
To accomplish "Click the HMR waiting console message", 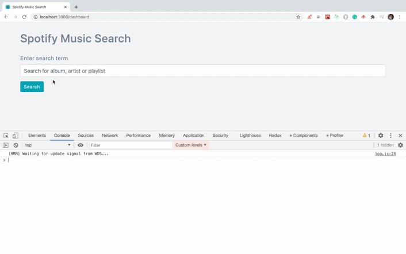I will [x=59, y=153].
